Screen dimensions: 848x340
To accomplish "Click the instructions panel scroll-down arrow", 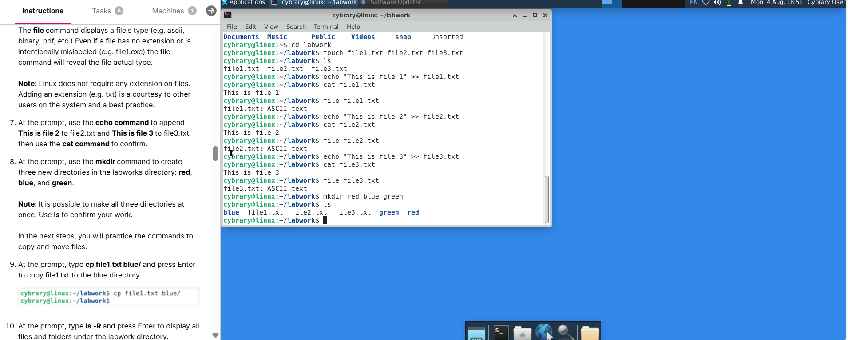I will pos(215,336).
